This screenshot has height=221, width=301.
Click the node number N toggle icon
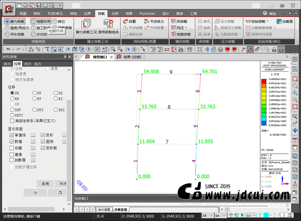coord(243,50)
